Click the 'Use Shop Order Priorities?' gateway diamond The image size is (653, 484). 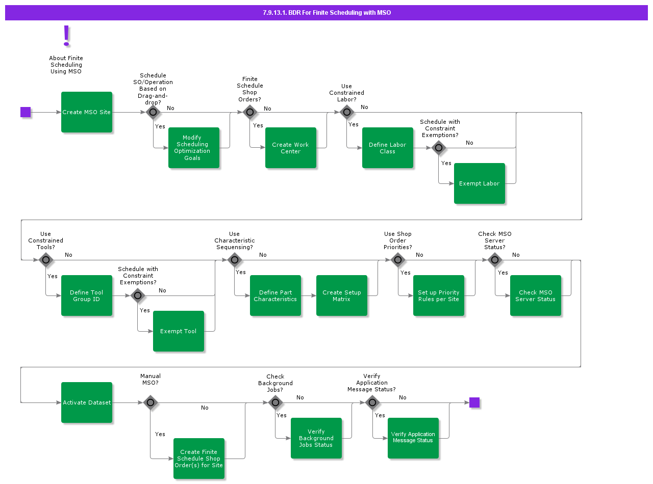[398, 260]
